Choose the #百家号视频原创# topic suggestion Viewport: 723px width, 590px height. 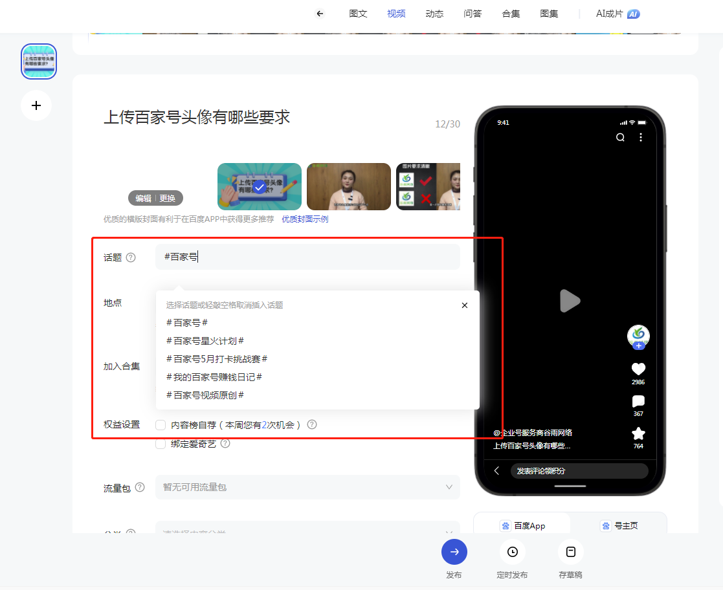tap(205, 395)
